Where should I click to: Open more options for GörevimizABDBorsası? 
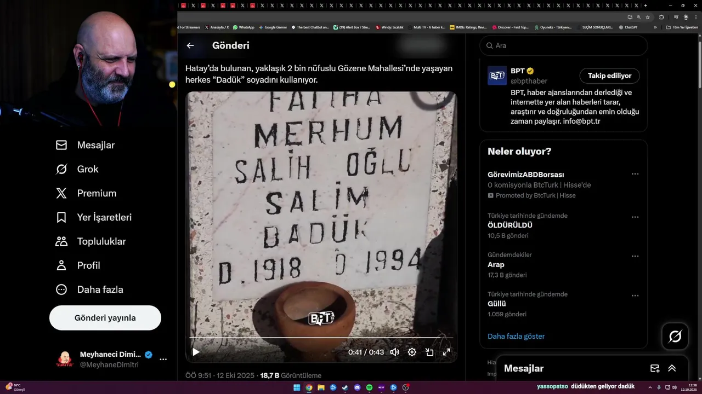tap(635, 174)
